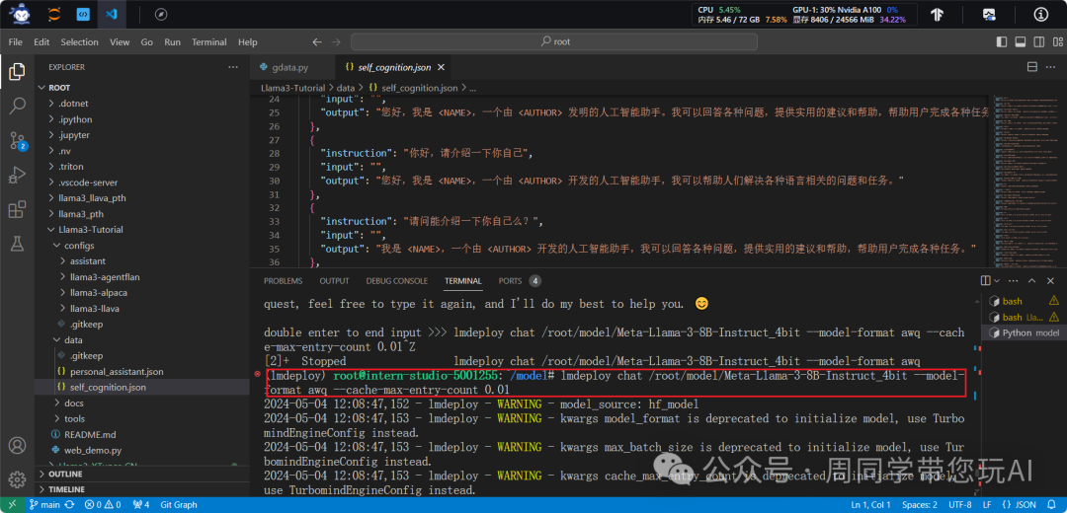The width and height of the screenshot is (1067, 513).
Task: Go forward with the right arrow
Action: (336, 42)
